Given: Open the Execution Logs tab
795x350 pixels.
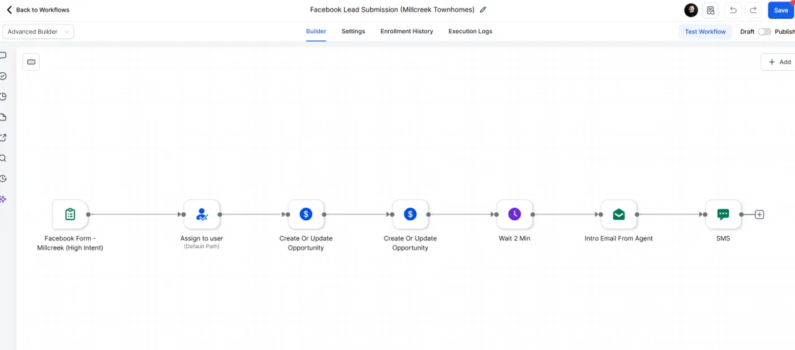Looking at the screenshot, I should (470, 32).
